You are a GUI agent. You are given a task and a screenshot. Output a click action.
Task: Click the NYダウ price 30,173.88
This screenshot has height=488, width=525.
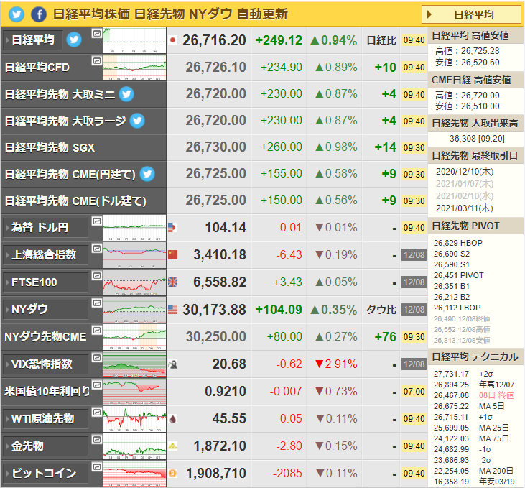(214, 310)
